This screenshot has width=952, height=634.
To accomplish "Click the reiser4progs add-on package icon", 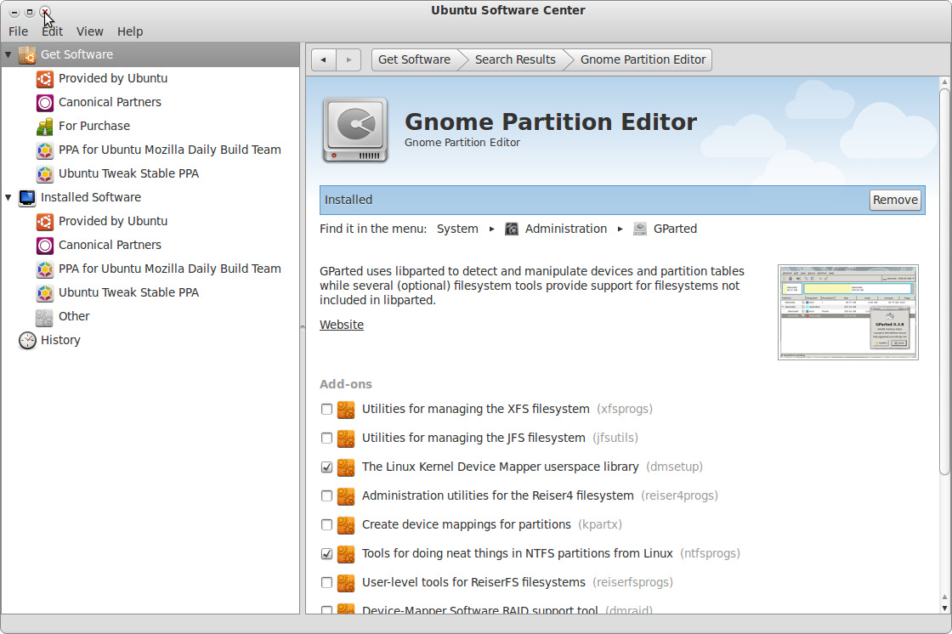I will pyautogui.click(x=346, y=496).
